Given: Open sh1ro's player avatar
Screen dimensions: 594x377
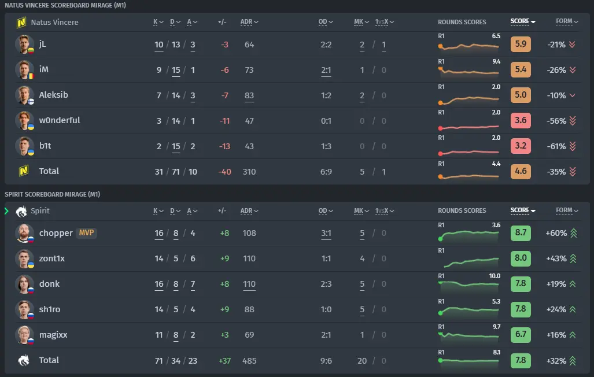Looking at the screenshot, I should (x=24, y=309).
